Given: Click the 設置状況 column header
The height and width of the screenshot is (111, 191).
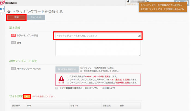Looking at the screenshot, I should coord(107,105).
